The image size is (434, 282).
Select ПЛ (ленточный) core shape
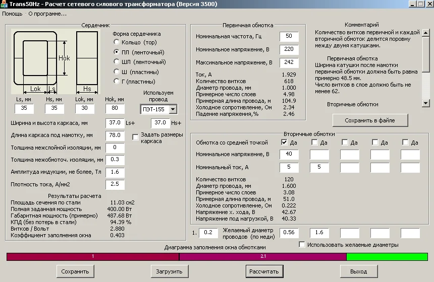117,52
